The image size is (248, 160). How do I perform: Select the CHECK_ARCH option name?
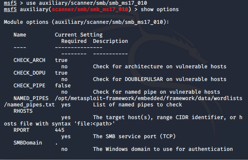point(29,60)
